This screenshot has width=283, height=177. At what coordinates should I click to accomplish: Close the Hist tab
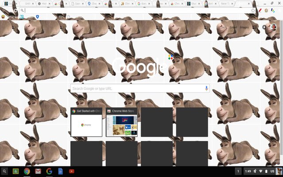[x=50, y=4]
